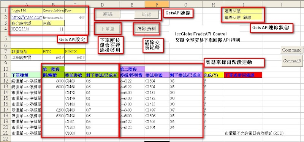Select the FITX product cell
Screen dimensions: 304x142
click(x=53, y=52)
